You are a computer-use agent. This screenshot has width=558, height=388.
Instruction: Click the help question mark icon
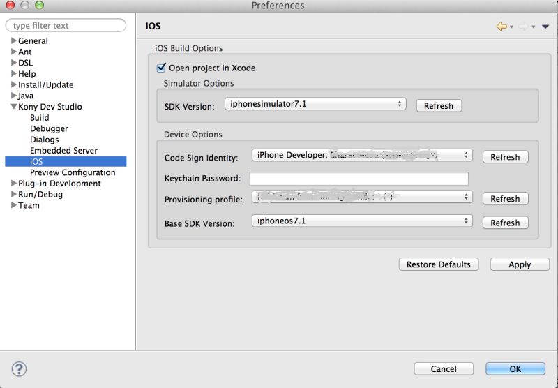[19, 368]
